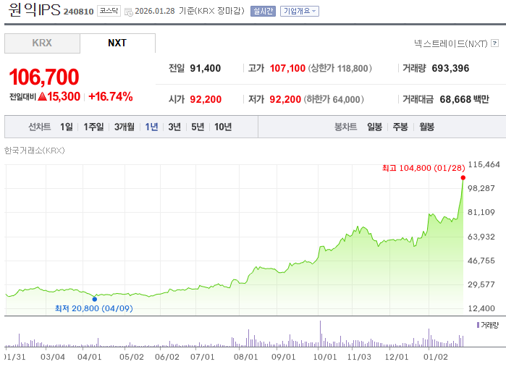Select the 1년 line chart period

click(151, 127)
